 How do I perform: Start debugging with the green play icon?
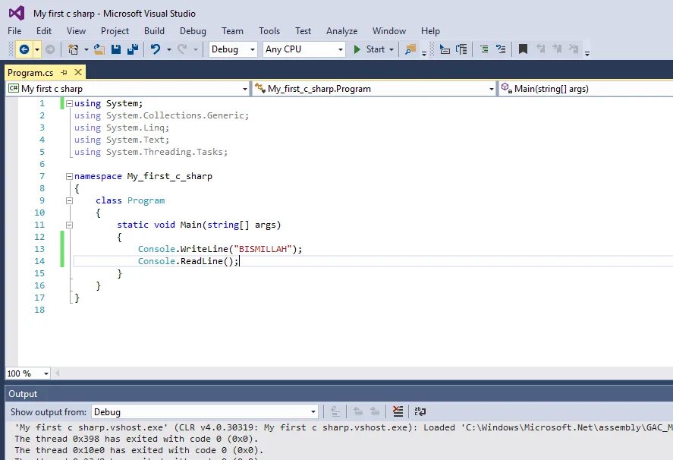[357, 49]
